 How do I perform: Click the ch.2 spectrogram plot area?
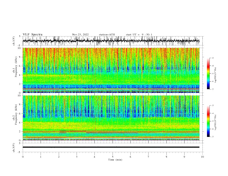point(111,118)
